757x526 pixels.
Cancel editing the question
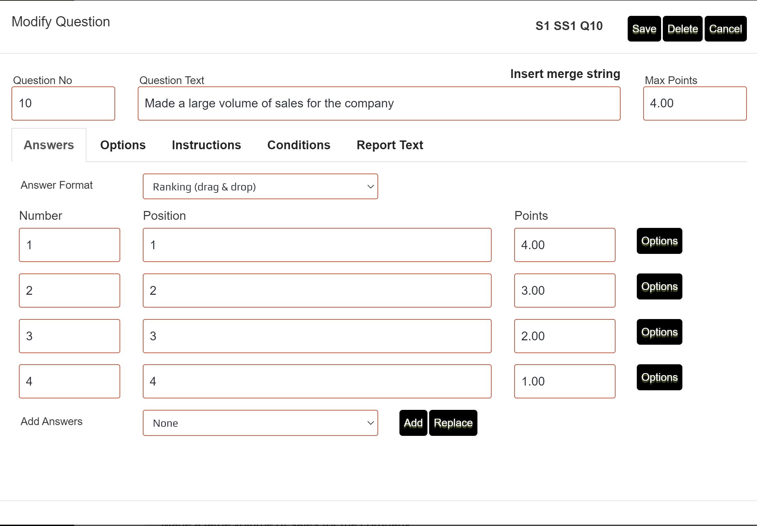coord(725,29)
